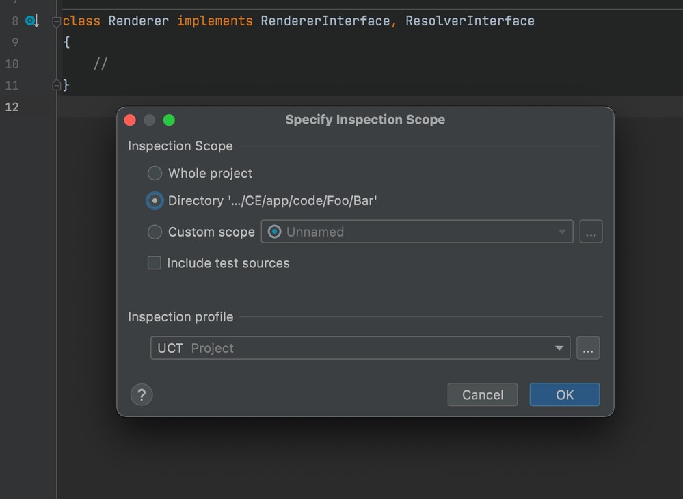Select the Custom scope radio button
The width and height of the screenshot is (683, 499).
pos(155,232)
